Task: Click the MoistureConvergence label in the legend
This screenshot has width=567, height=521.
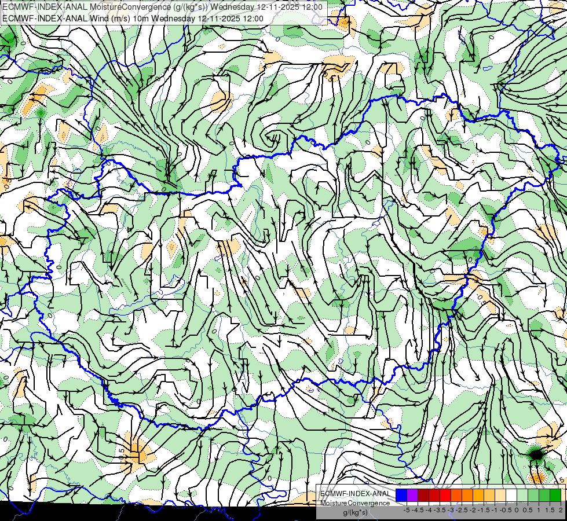Action: click(355, 503)
